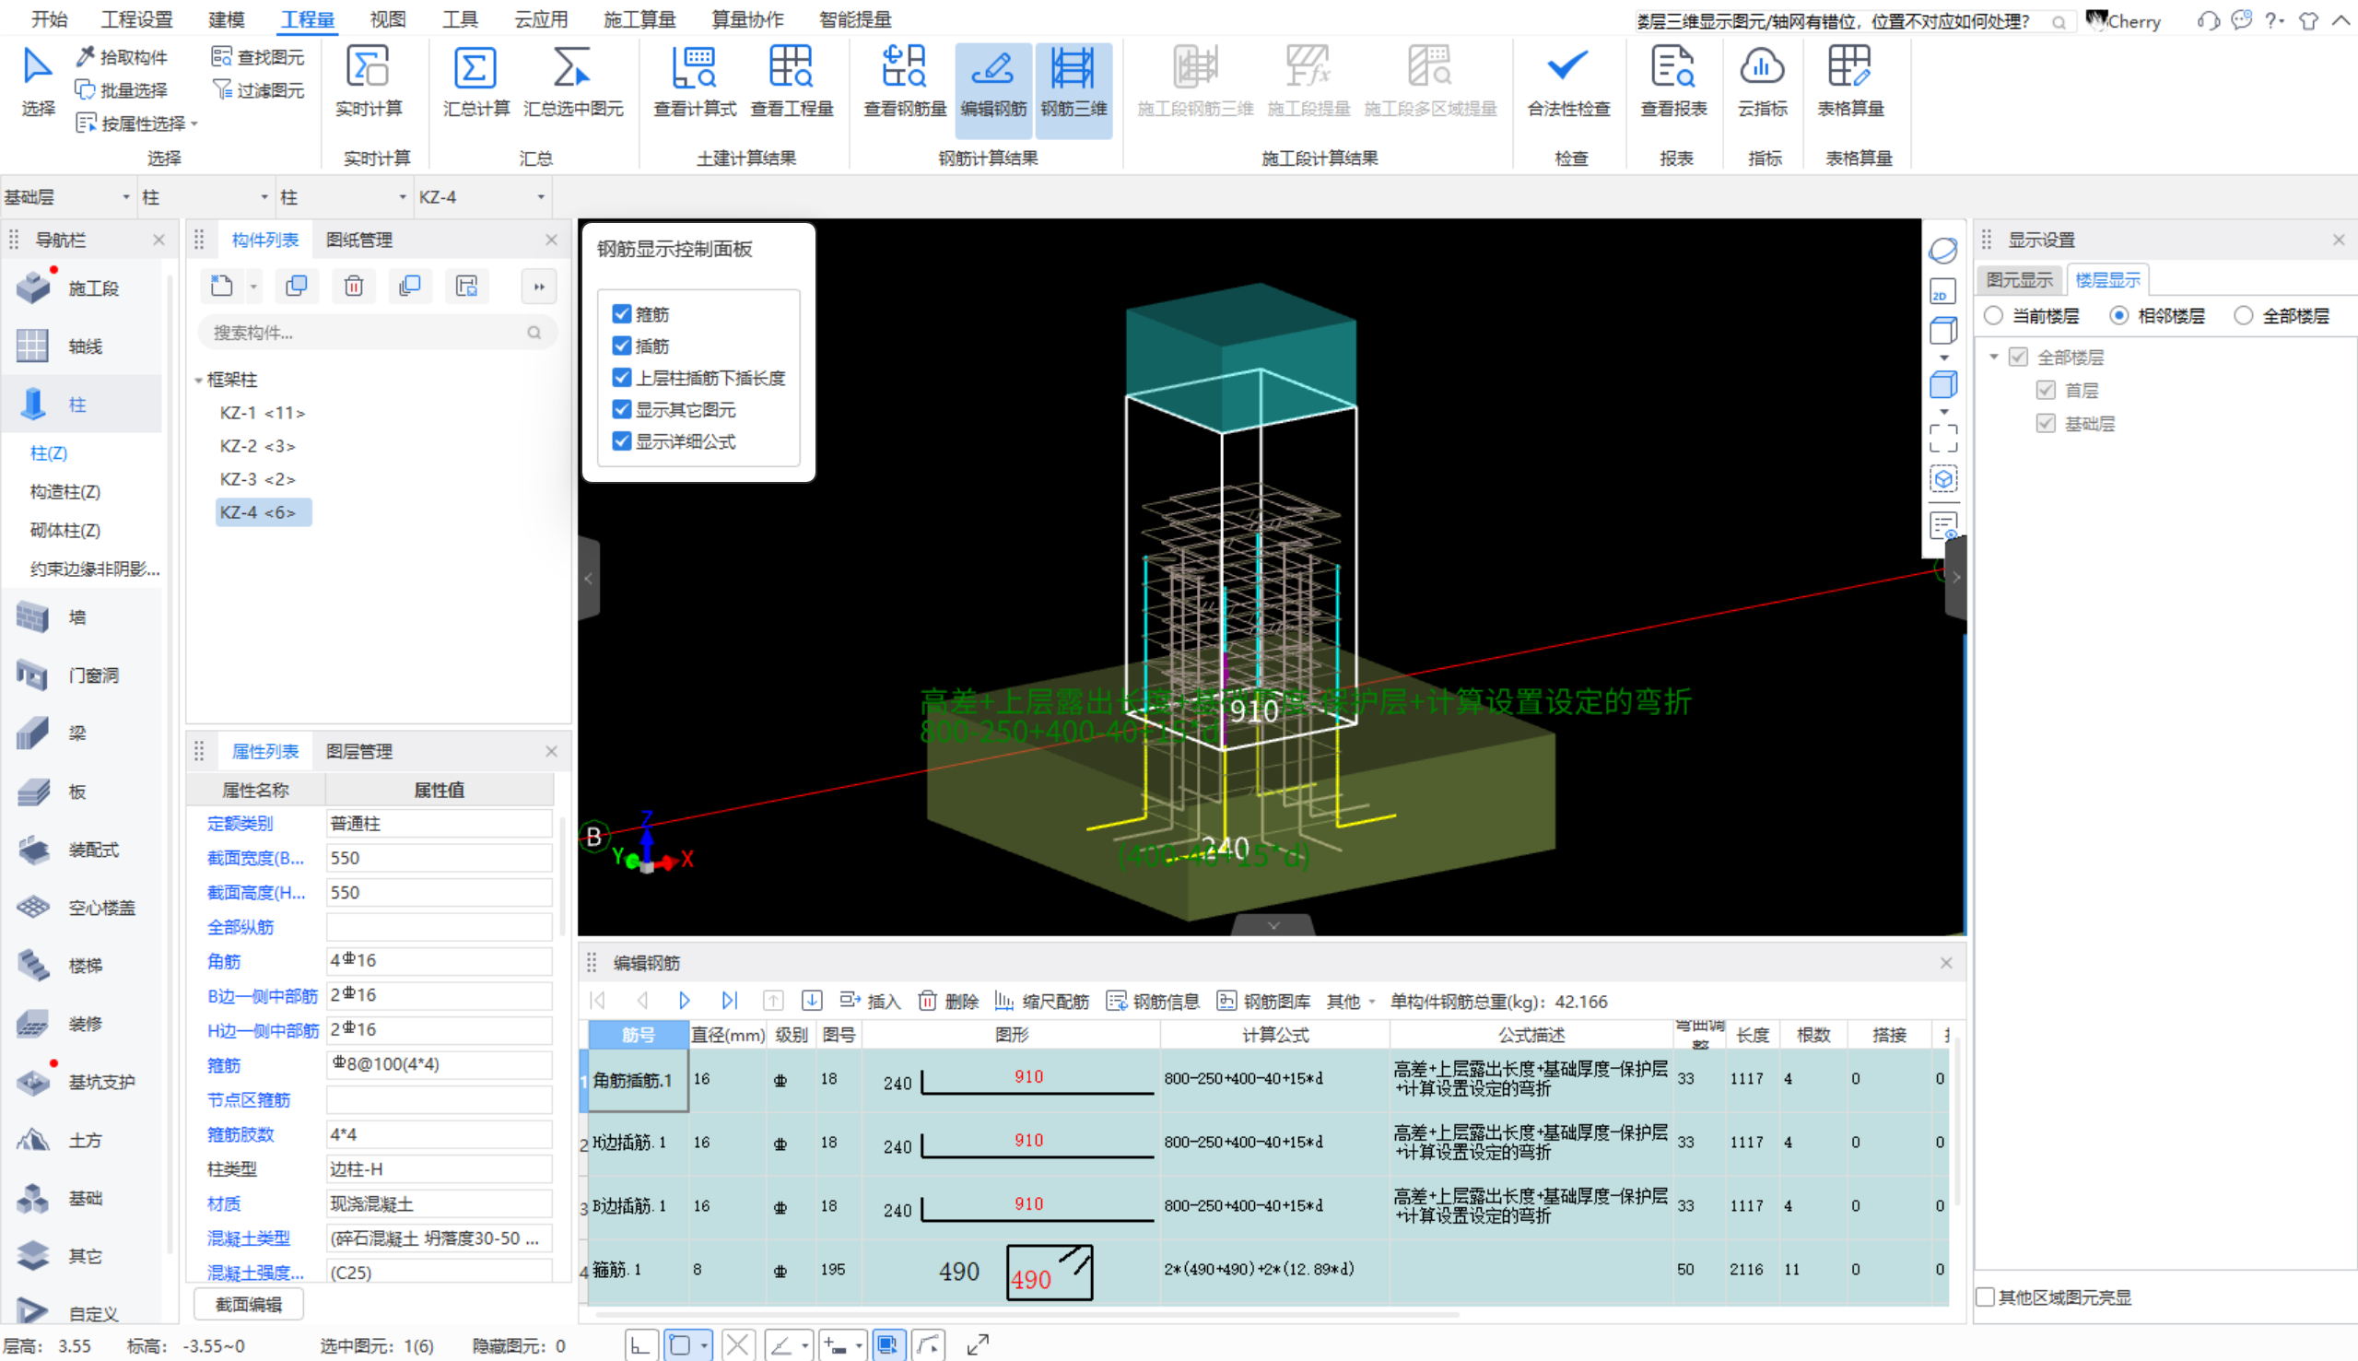Open 汇总选中图元 tool
The width and height of the screenshot is (2358, 1361).
point(573,82)
